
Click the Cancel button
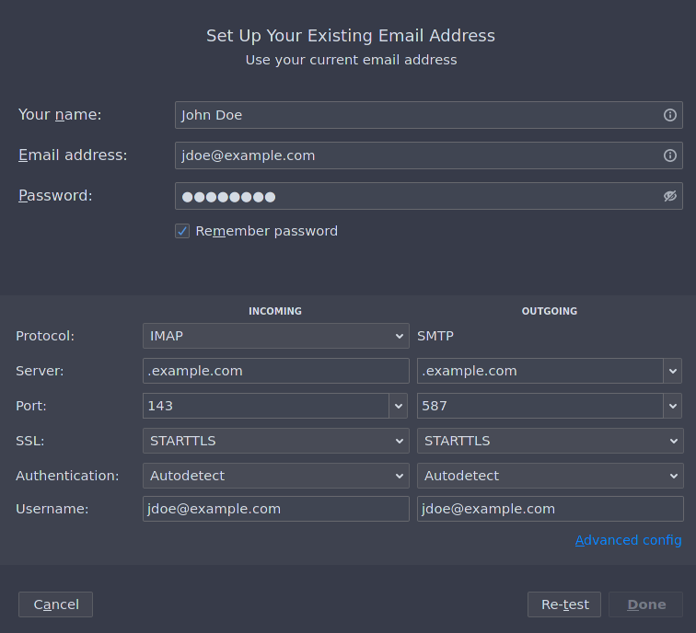[x=55, y=604]
